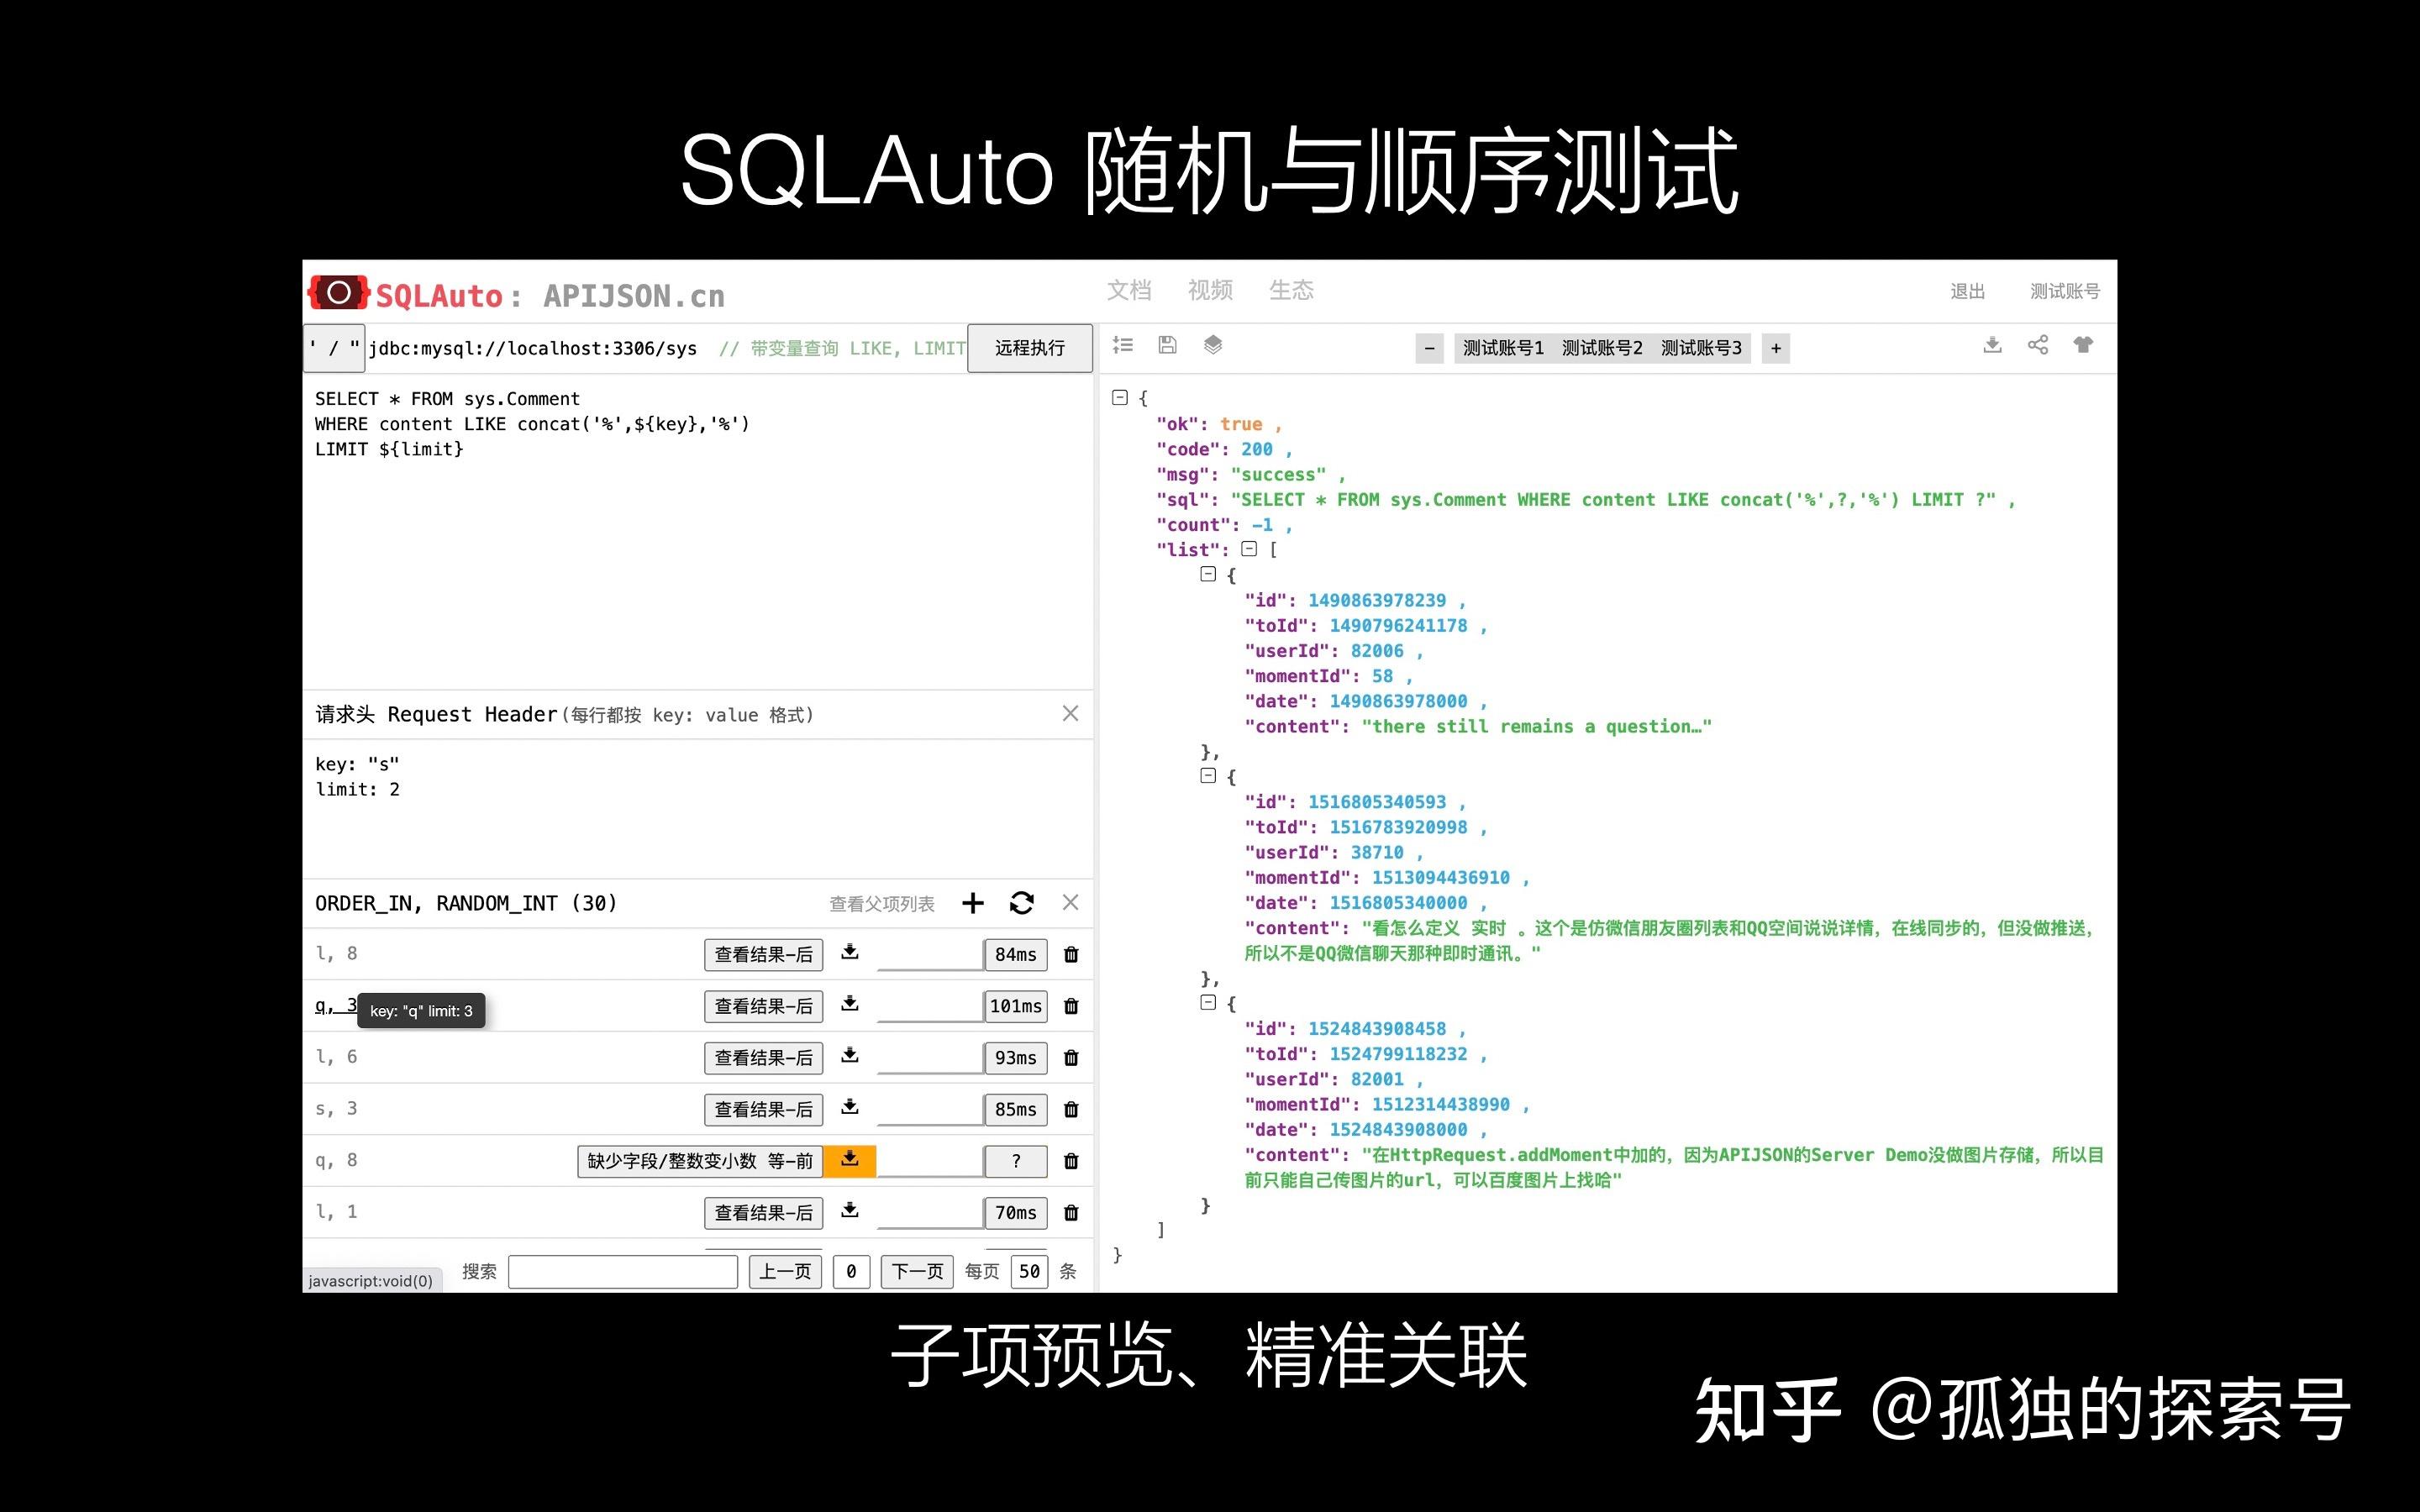Switch to 测试账号2 account tab

click(x=1601, y=348)
